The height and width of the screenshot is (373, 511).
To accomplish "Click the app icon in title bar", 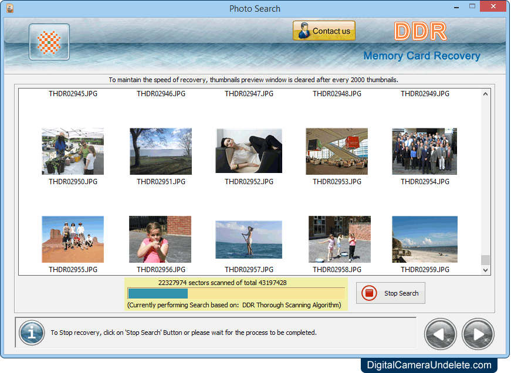I will click(x=9, y=8).
